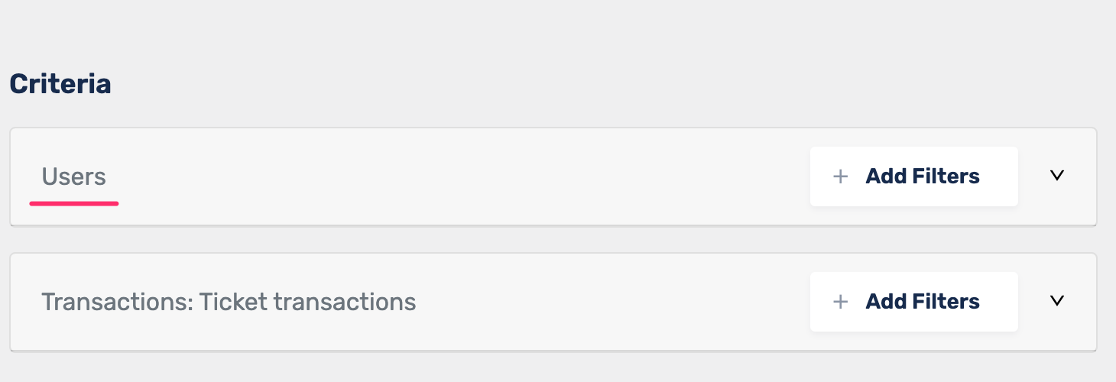Click the bottom border of the Transactions card
The height and width of the screenshot is (382, 1116).
553,351
